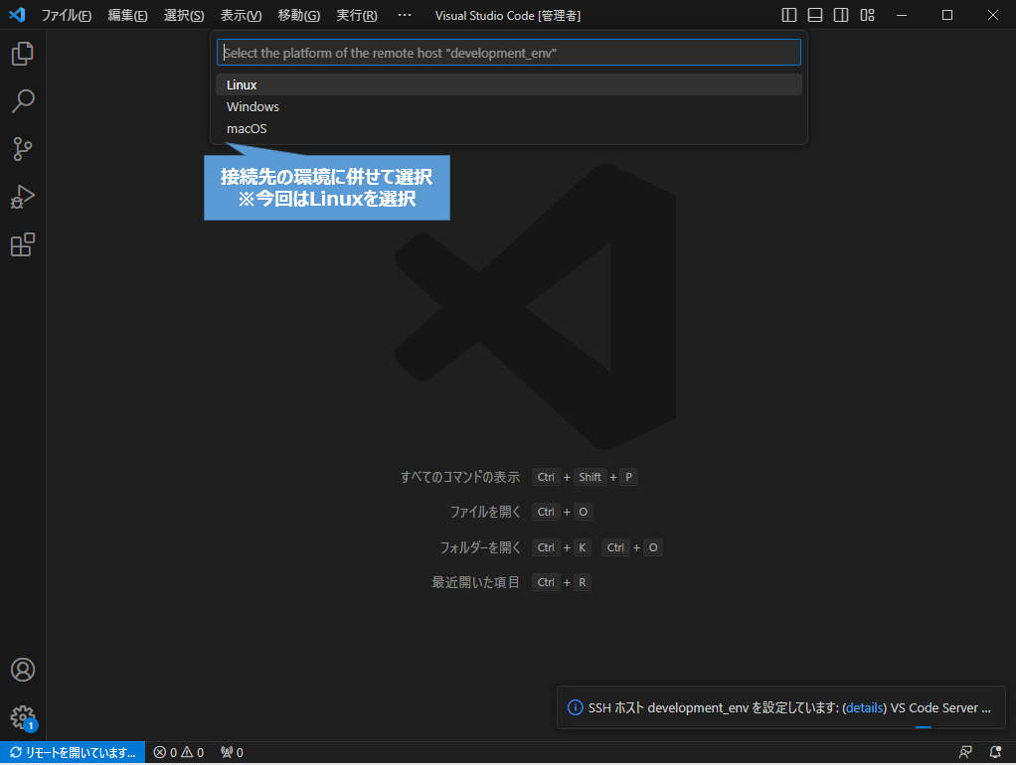Open the Accounts icon in the activity bar
Viewport: 1016px width, 765px height.
(x=22, y=670)
